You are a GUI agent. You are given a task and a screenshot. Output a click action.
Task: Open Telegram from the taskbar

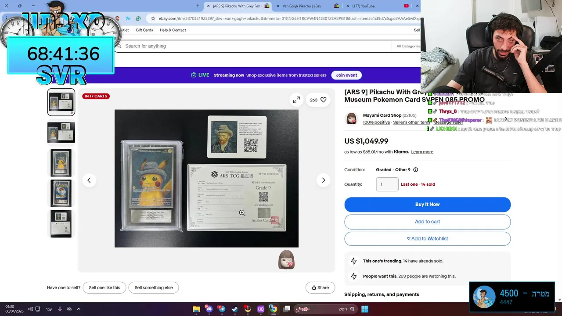(221, 309)
